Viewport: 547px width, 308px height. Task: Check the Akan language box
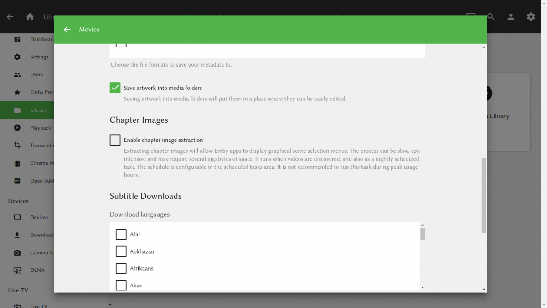(x=121, y=285)
